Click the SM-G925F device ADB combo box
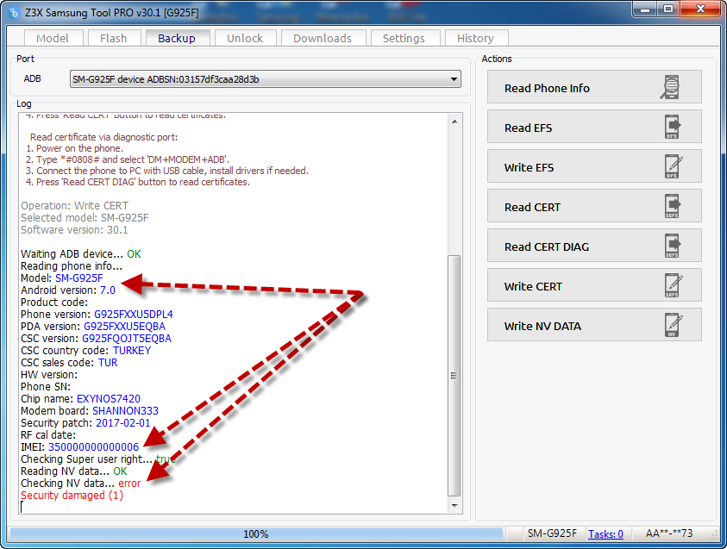This screenshot has height=549, width=727. (x=266, y=79)
